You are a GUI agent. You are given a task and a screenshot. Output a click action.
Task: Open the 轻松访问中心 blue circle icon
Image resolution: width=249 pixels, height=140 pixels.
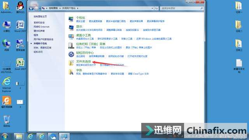71,54
